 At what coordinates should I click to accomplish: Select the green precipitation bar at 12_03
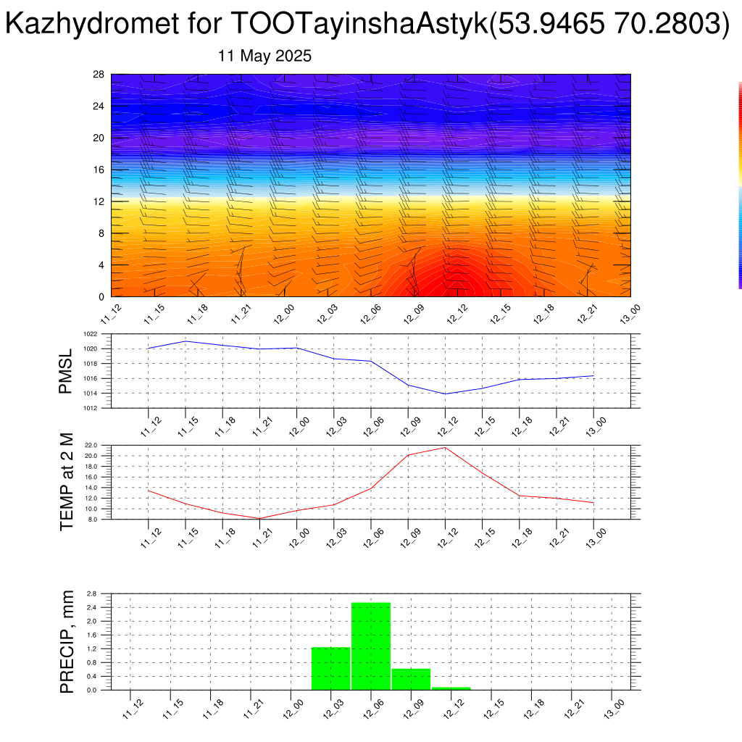[330, 669]
